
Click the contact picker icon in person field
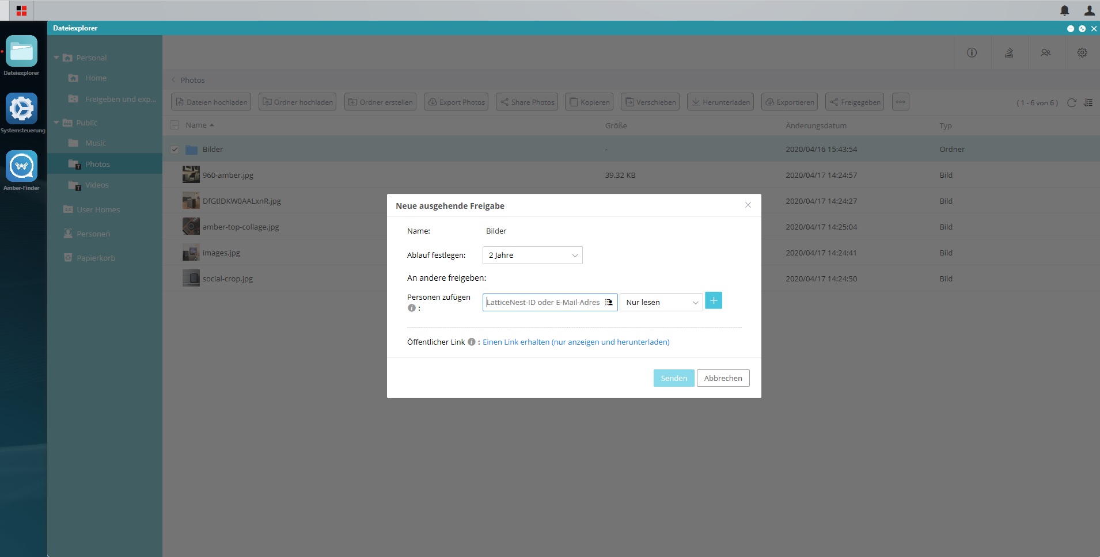(609, 302)
